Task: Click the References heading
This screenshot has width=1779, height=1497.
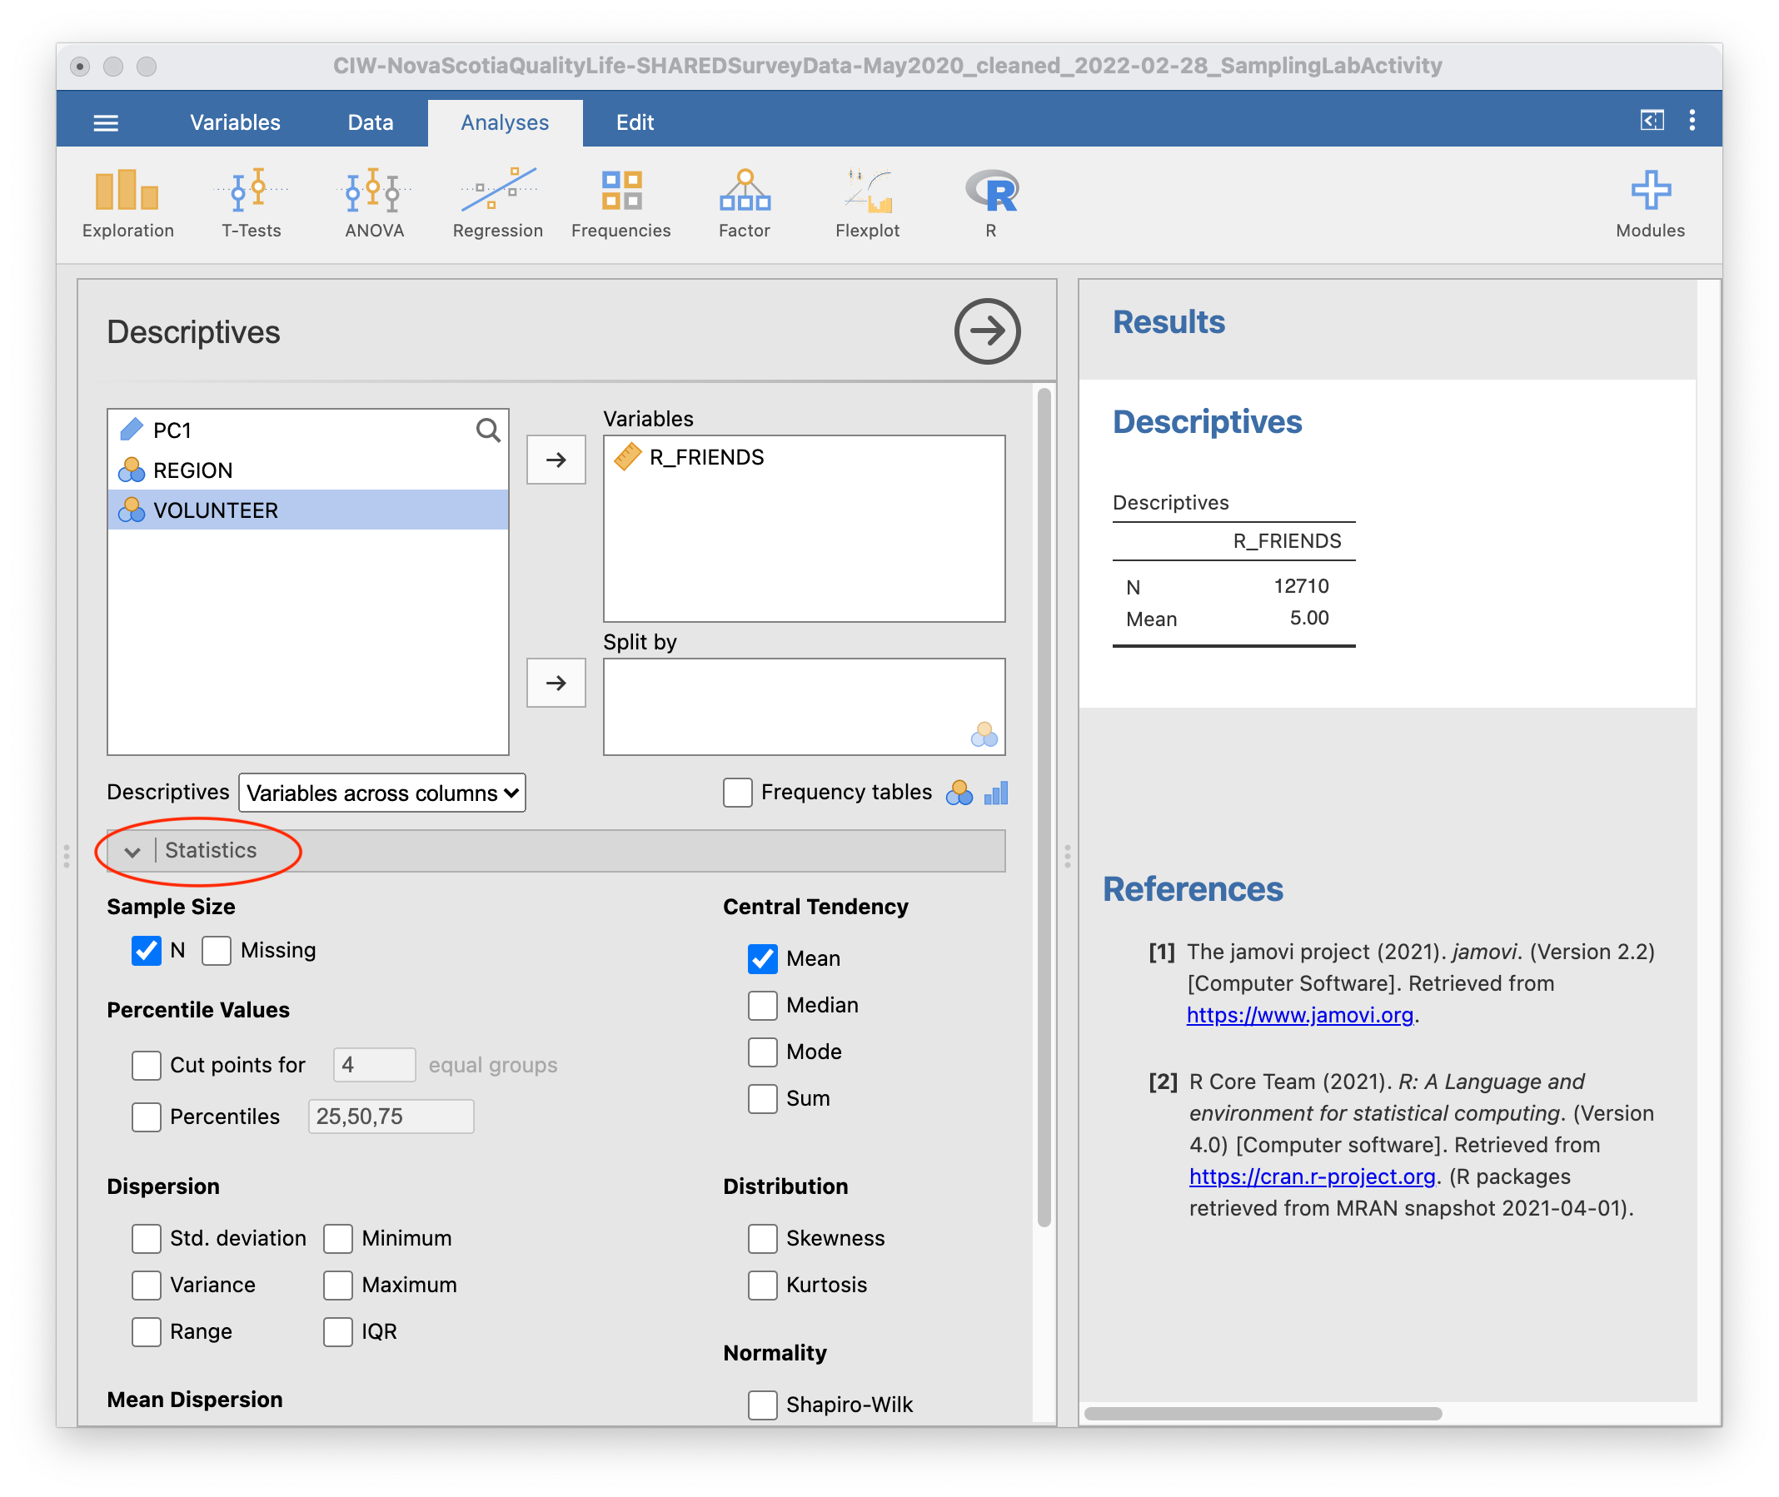Action: point(1193,890)
